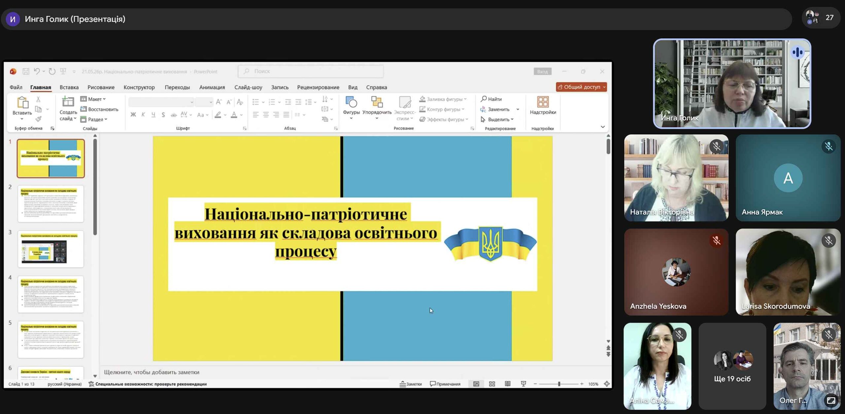845x414 pixels.
Task: Center-align the paragraph text
Action: [x=266, y=115]
